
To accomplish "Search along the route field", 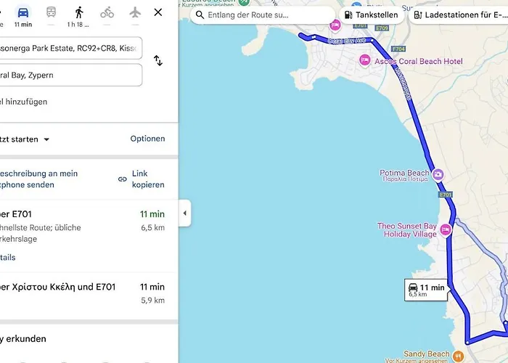I will [265, 15].
